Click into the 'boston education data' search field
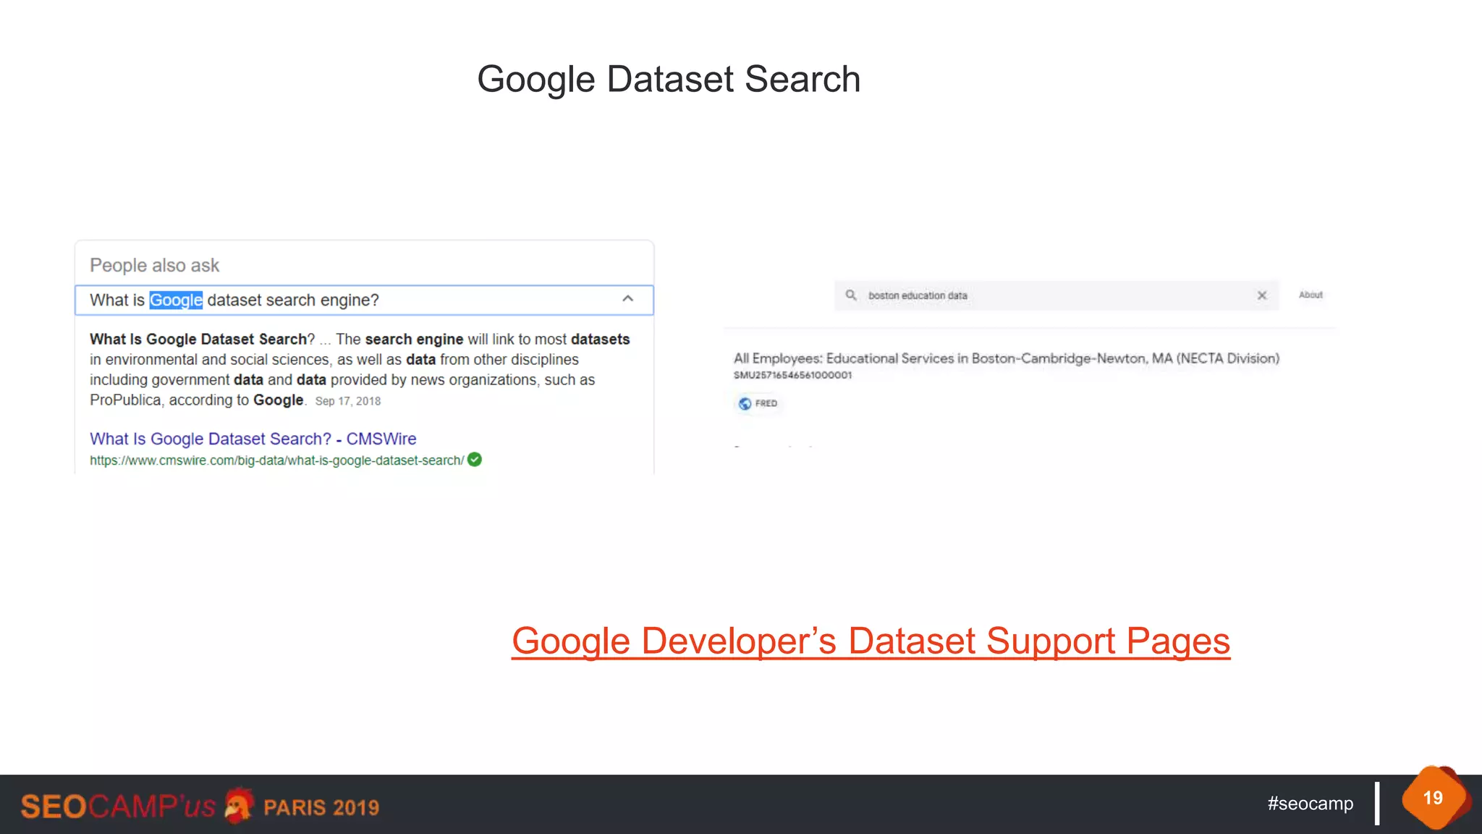Screen dimensions: 1482x834 1057,295
